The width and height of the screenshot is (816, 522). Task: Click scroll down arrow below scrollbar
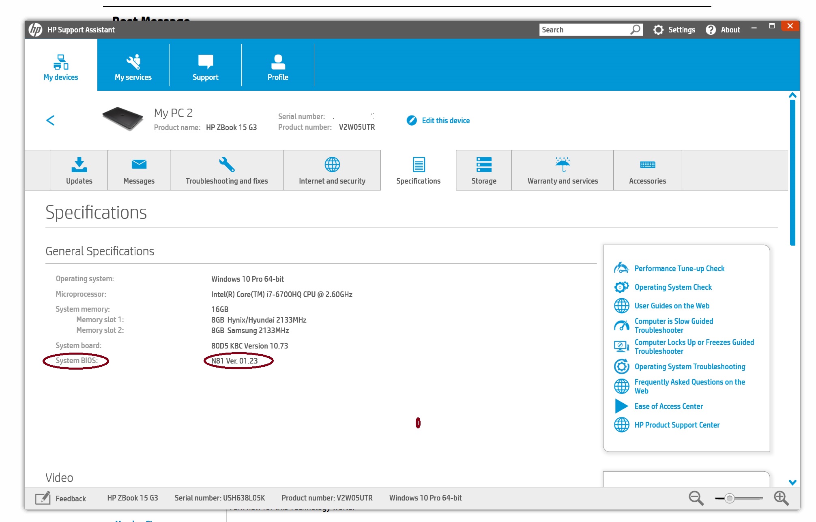[792, 482]
